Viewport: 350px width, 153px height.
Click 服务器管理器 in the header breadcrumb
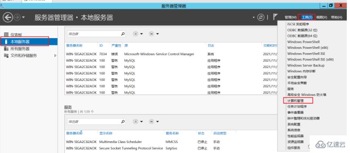(x=54, y=17)
